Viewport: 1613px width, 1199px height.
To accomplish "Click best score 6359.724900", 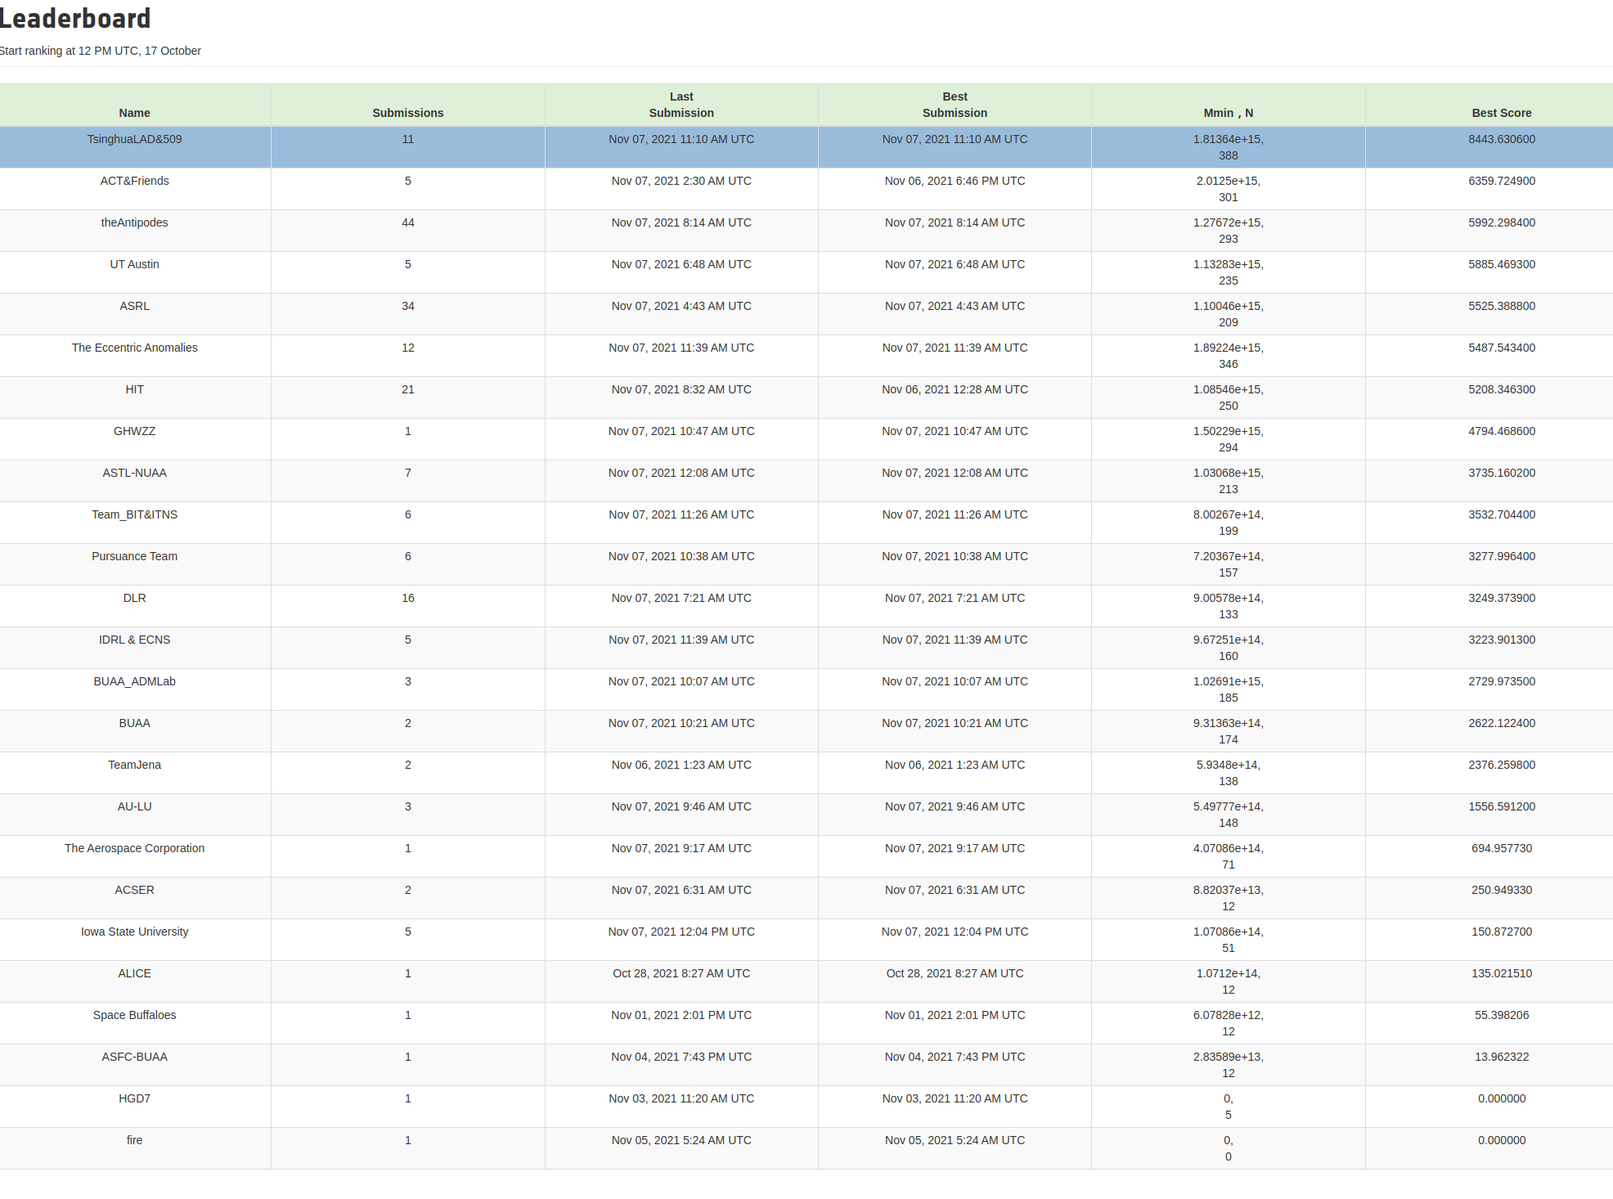I will click(x=1501, y=181).
